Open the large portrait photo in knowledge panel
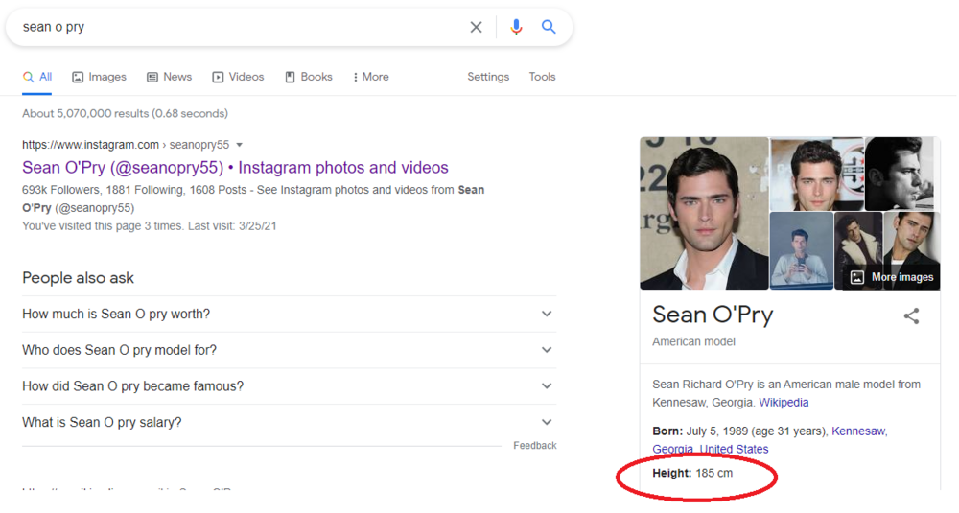The image size is (959, 513). [704, 213]
